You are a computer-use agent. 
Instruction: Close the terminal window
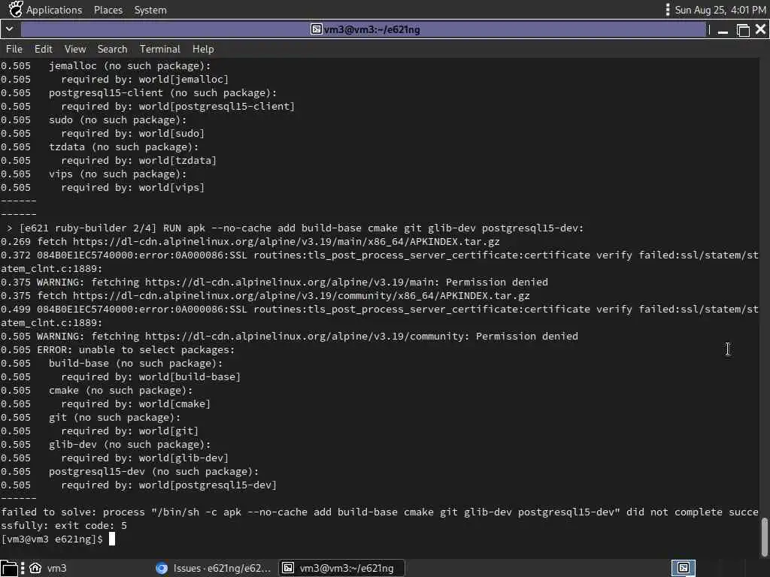tap(761, 29)
